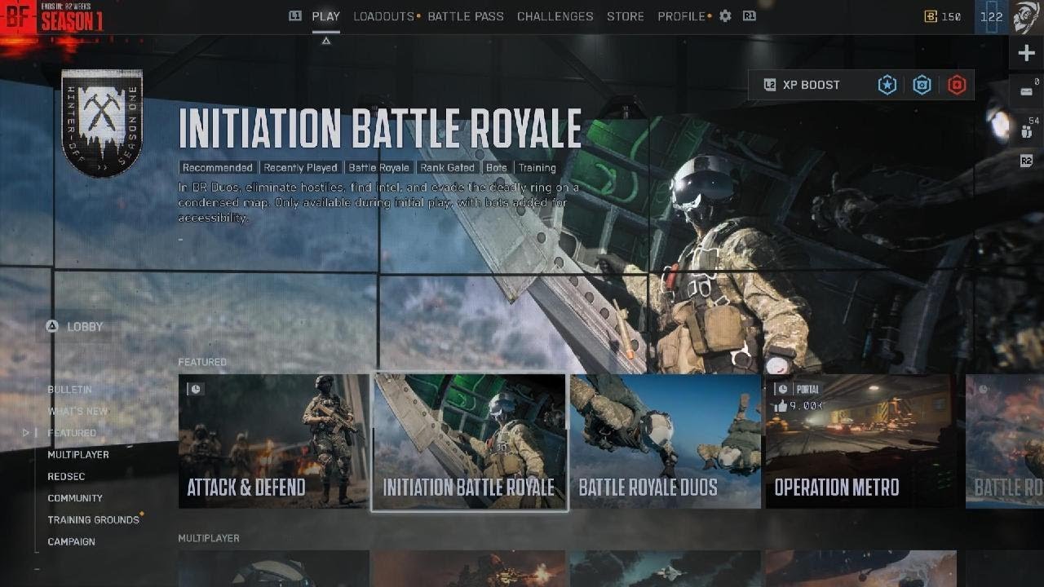Open Campaign in the side menu
Screen dimensions: 1044x587
point(71,542)
